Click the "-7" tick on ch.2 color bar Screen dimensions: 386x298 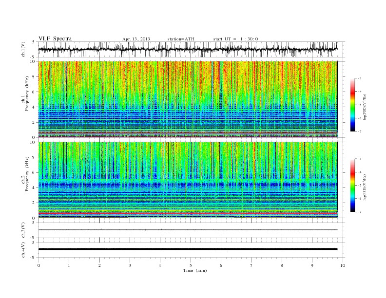pos(360,212)
